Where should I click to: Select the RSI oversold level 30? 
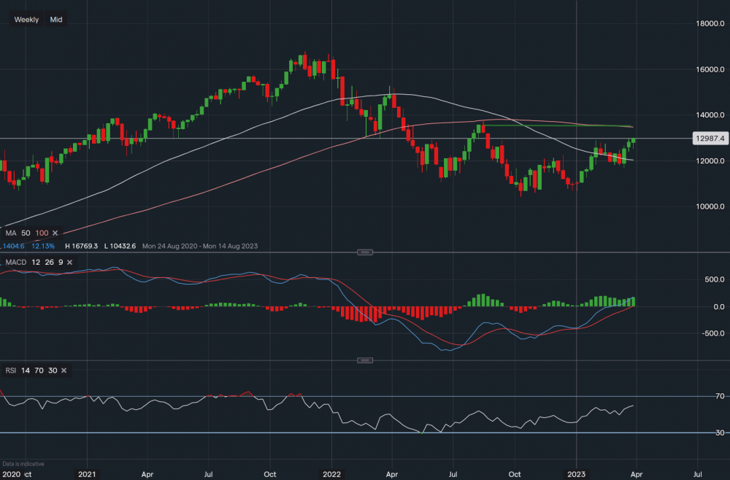53,370
